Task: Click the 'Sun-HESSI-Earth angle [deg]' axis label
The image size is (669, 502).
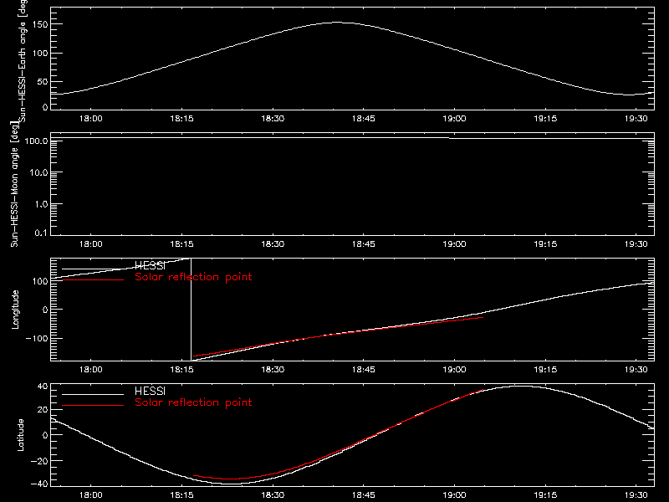Action: click(x=23, y=60)
